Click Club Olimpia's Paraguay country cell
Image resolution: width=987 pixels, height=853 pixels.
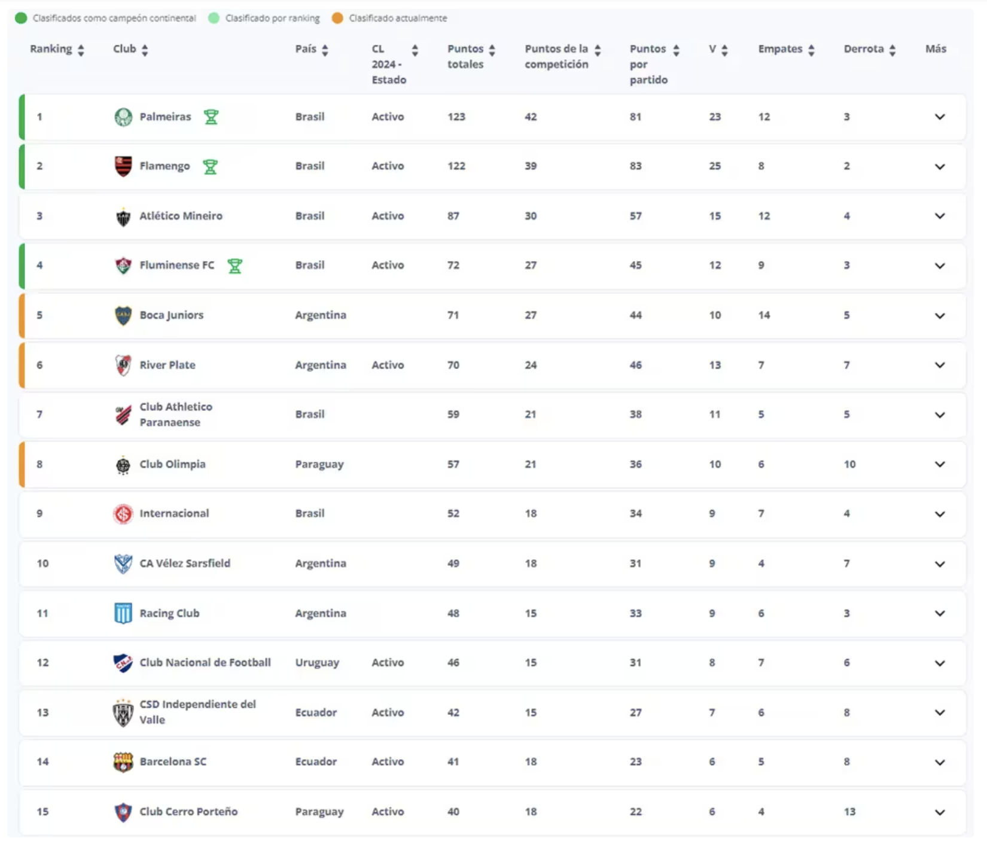[x=319, y=464]
